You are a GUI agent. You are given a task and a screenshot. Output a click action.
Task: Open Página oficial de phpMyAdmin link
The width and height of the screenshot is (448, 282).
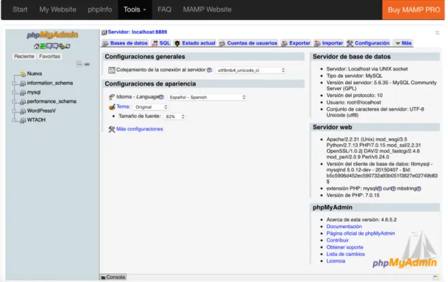pos(360,233)
